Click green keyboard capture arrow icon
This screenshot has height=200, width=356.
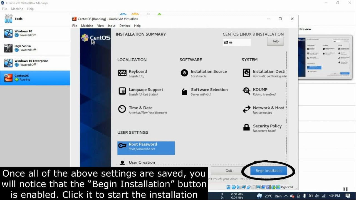click(x=278, y=187)
